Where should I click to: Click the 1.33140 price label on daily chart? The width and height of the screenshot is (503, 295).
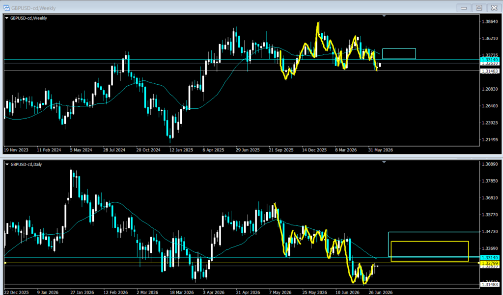(490, 258)
